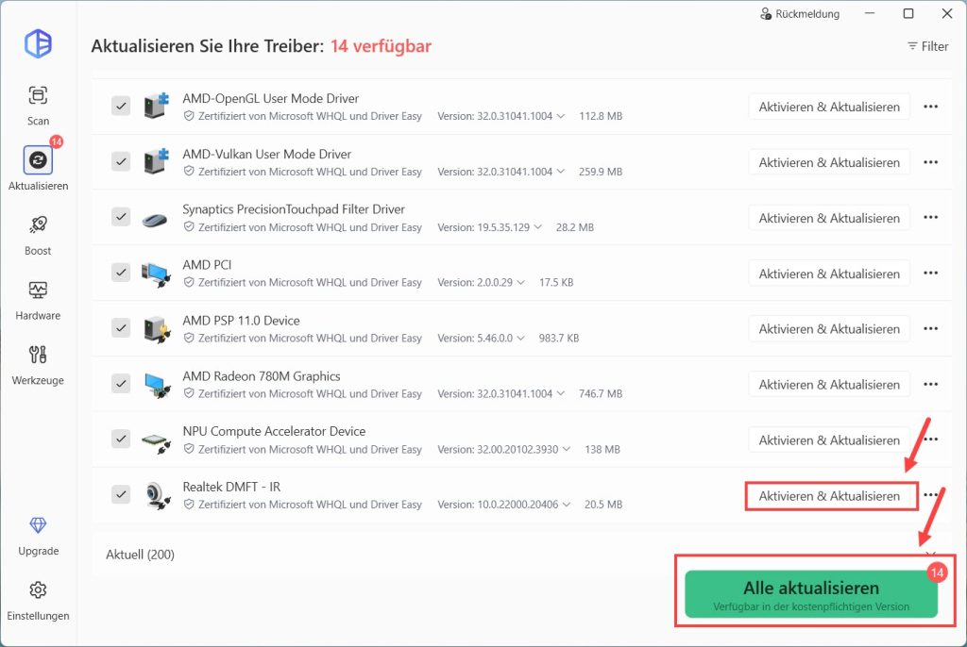Click the Realtek DMFT webcam icon
The image size is (967, 647).
click(158, 495)
